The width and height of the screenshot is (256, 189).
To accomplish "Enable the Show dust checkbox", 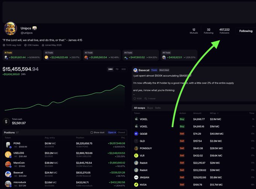I will 92,132.
